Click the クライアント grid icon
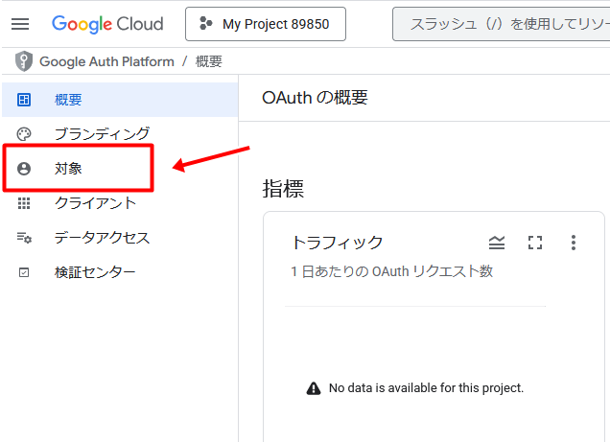610x442 pixels. click(24, 202)
